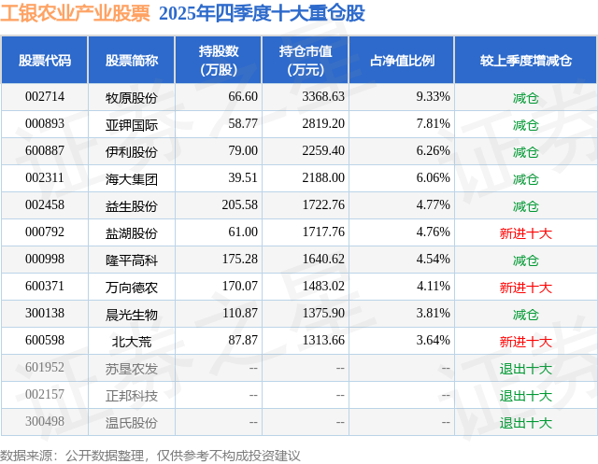Click 减仓 in 海大集团 row
This screenshot has width=598, height=464.
click(x=525, y=179)
